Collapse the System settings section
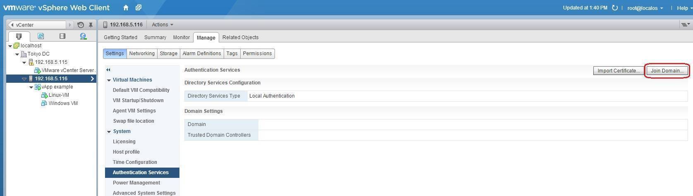693x196 pixels. tap(109, 132)
